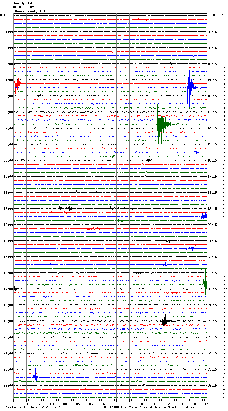Select the "08:00" MST hour label
228x411 pixels.
coord(8,144)
